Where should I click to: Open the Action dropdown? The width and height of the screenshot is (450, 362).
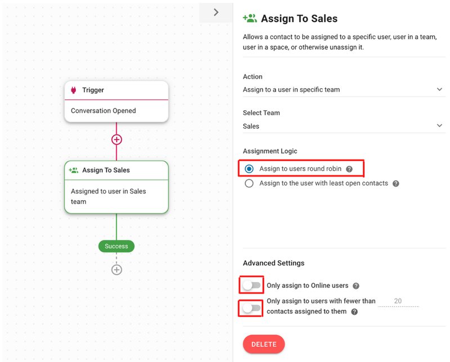click(x=343, y=89)
